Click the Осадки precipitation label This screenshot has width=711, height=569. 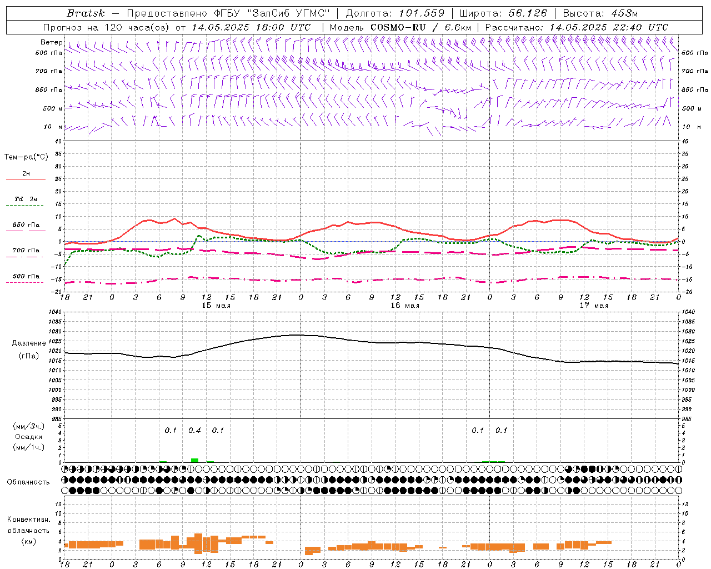click(x=28, y=437)
